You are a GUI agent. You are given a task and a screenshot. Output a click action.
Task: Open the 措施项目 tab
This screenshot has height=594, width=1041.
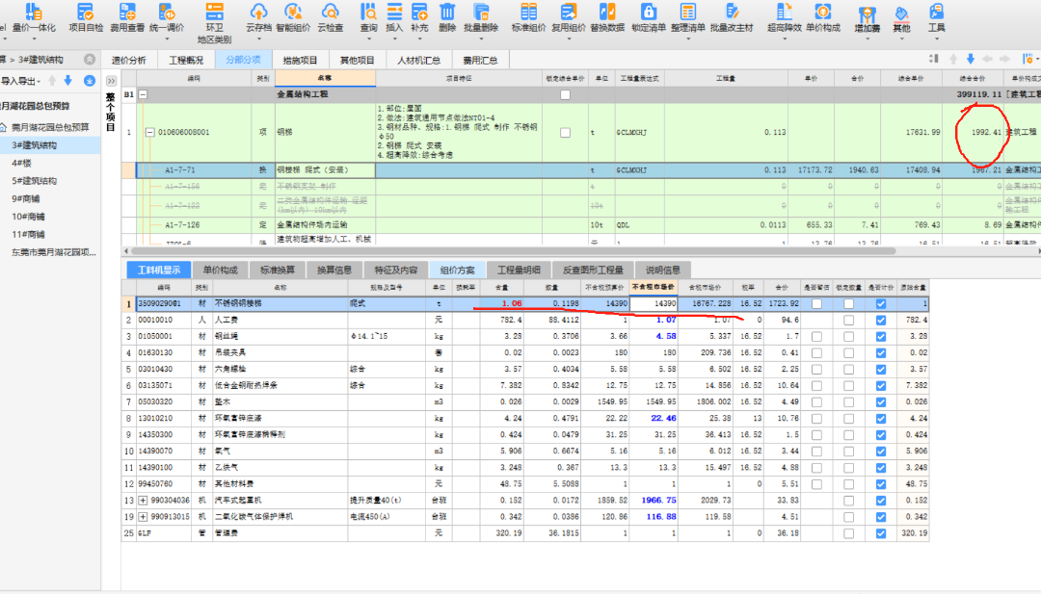[300, 60]
